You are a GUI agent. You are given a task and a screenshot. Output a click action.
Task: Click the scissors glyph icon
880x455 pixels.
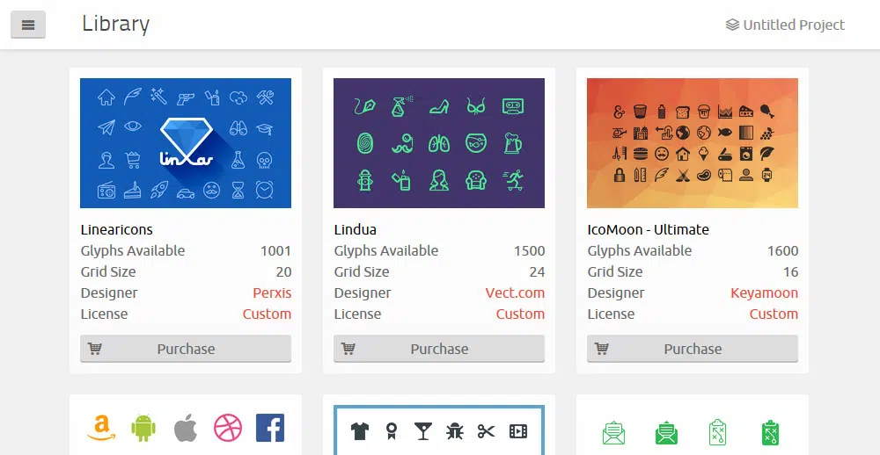(x=487, y=430)
